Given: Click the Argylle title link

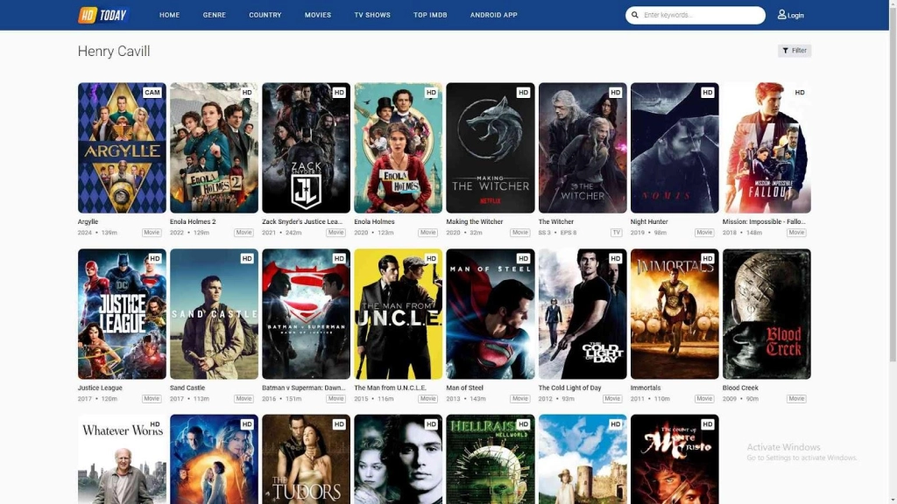Looking at the screenshot, I should pyautogui.click(x=88, y=221).
